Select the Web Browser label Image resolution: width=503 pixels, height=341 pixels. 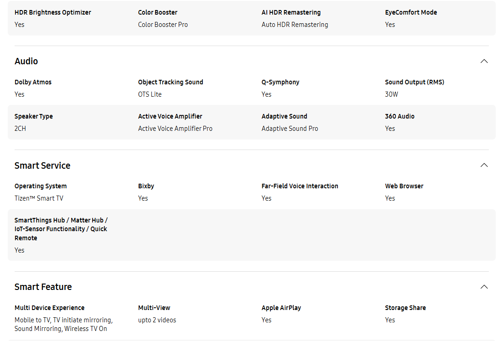pos(404,186)
